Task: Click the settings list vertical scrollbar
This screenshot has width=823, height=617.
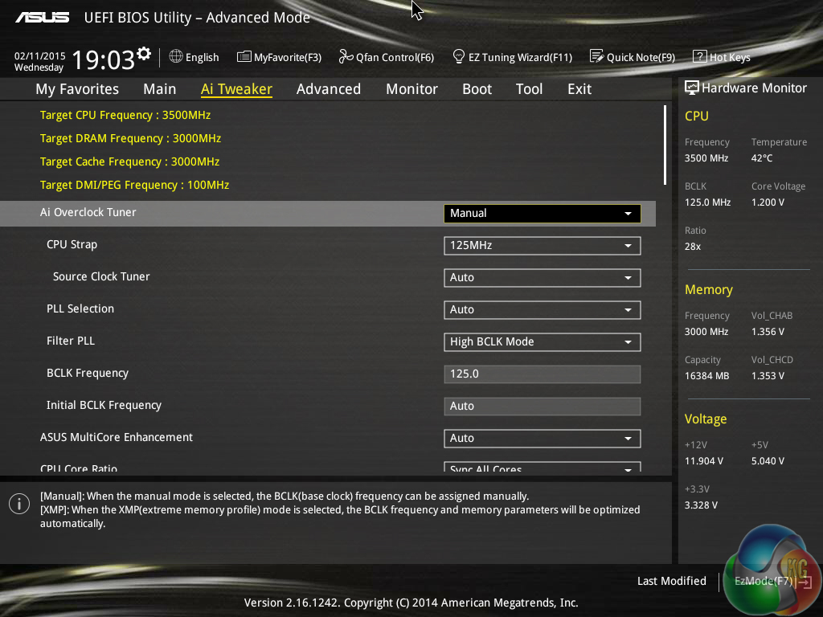Action: click(665, 145)
